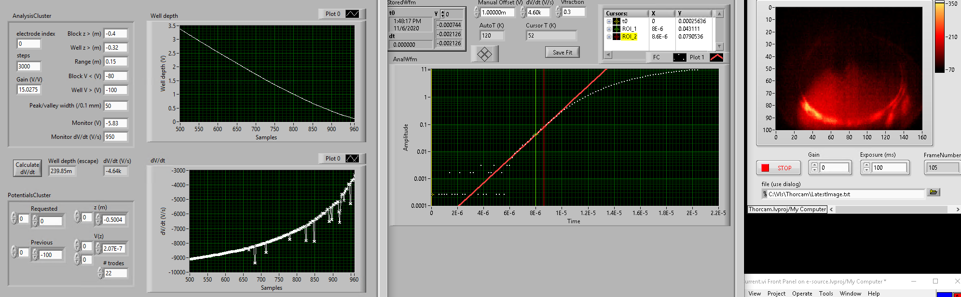This screenshot has height=297, width=961.
Task: Click the yellow t0 cursor crosshair icon
Action: [x=617, y=21]
